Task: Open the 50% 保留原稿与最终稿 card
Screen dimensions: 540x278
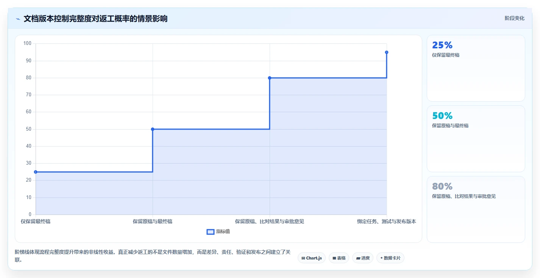Action: 476,139
